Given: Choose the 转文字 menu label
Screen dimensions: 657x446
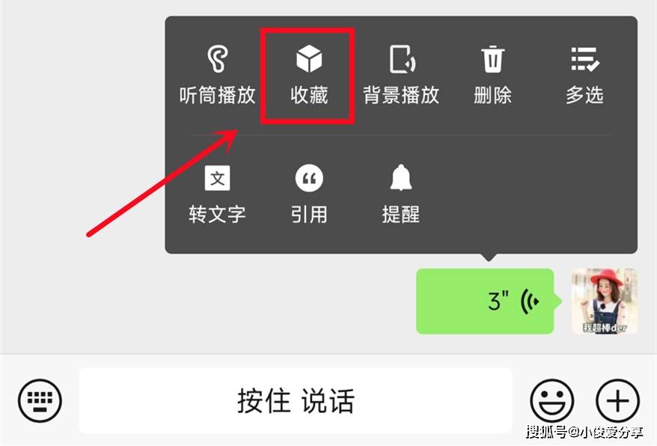Looking at the screenshot, I should pyautogui.click(x=217, y=214).
